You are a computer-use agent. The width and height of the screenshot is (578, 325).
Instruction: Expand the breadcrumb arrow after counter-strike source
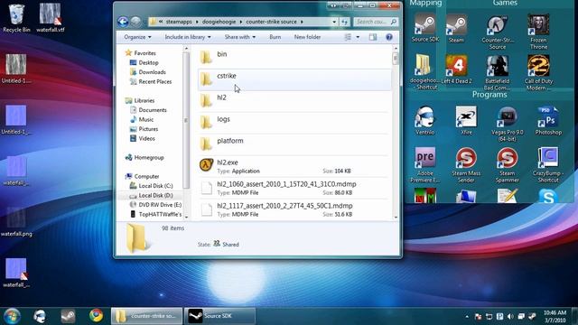pos(302,22)
